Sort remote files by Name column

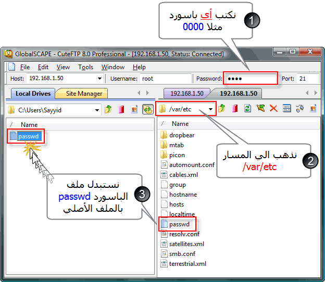point(180,124)
